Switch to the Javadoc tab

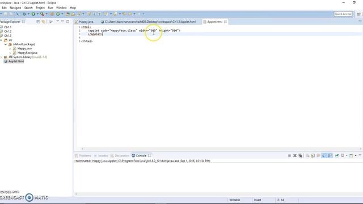pyautogui.click(x=101, y=156)
